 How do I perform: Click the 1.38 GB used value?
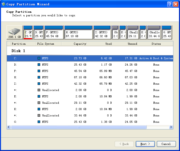pyautogui.click(x=107, y=122)
